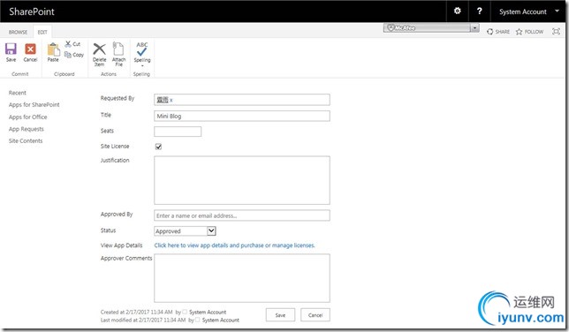Click System Account next to Last modified
This screenshot has height=332, width=569.
(221, 320)
